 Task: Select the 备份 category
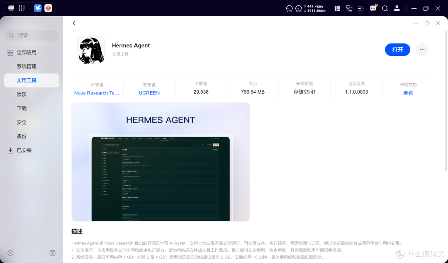click(32, 136)
